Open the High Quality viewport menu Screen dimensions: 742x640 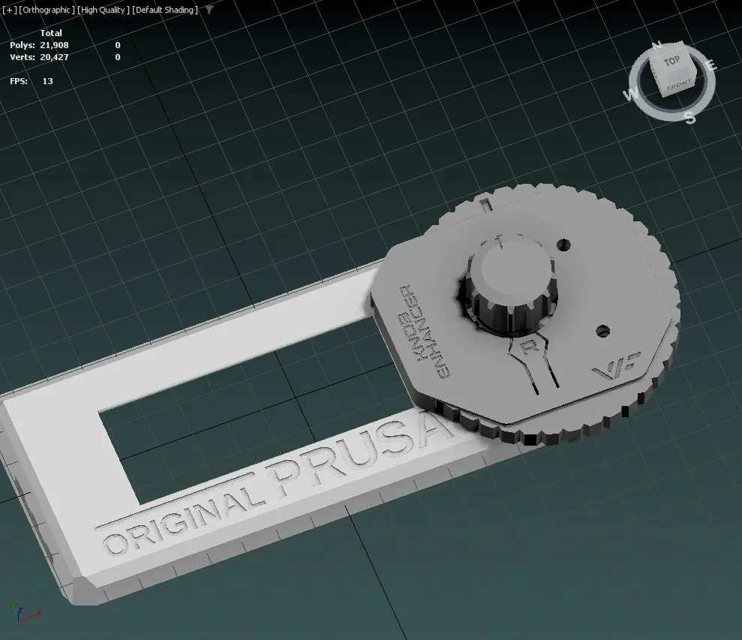tap(104, 10)
